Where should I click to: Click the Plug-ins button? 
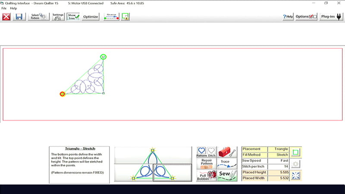[x=332, y=17]
